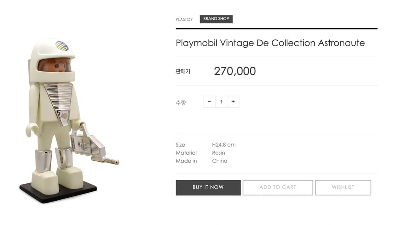Increase quantity with the plus button
This screenshot has width=398, height=225.
pos(233,102)
